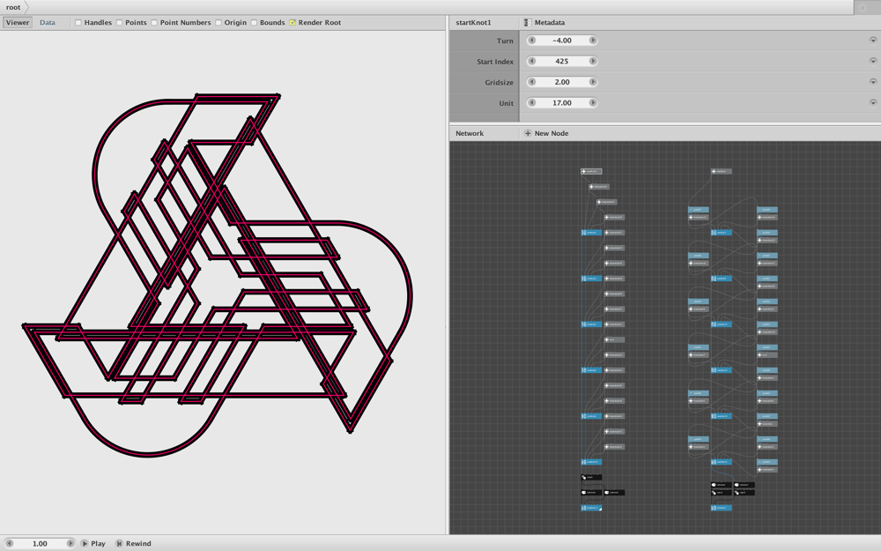881x551 pixels.
Task: Increase the Turn value with its right arrow
Action: [x=592, y=41]
